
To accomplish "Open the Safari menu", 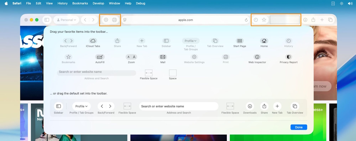I will (x=17, y=4).
